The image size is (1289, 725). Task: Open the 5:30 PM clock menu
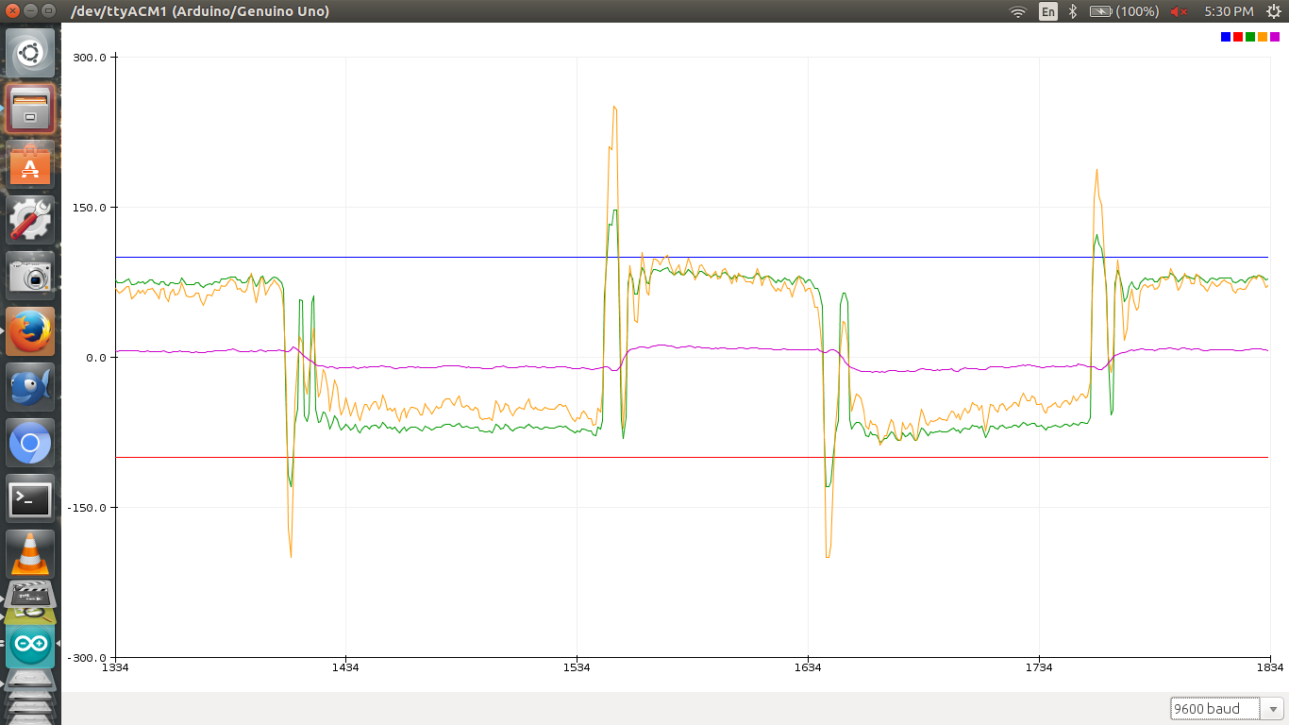click(1229, 11)
